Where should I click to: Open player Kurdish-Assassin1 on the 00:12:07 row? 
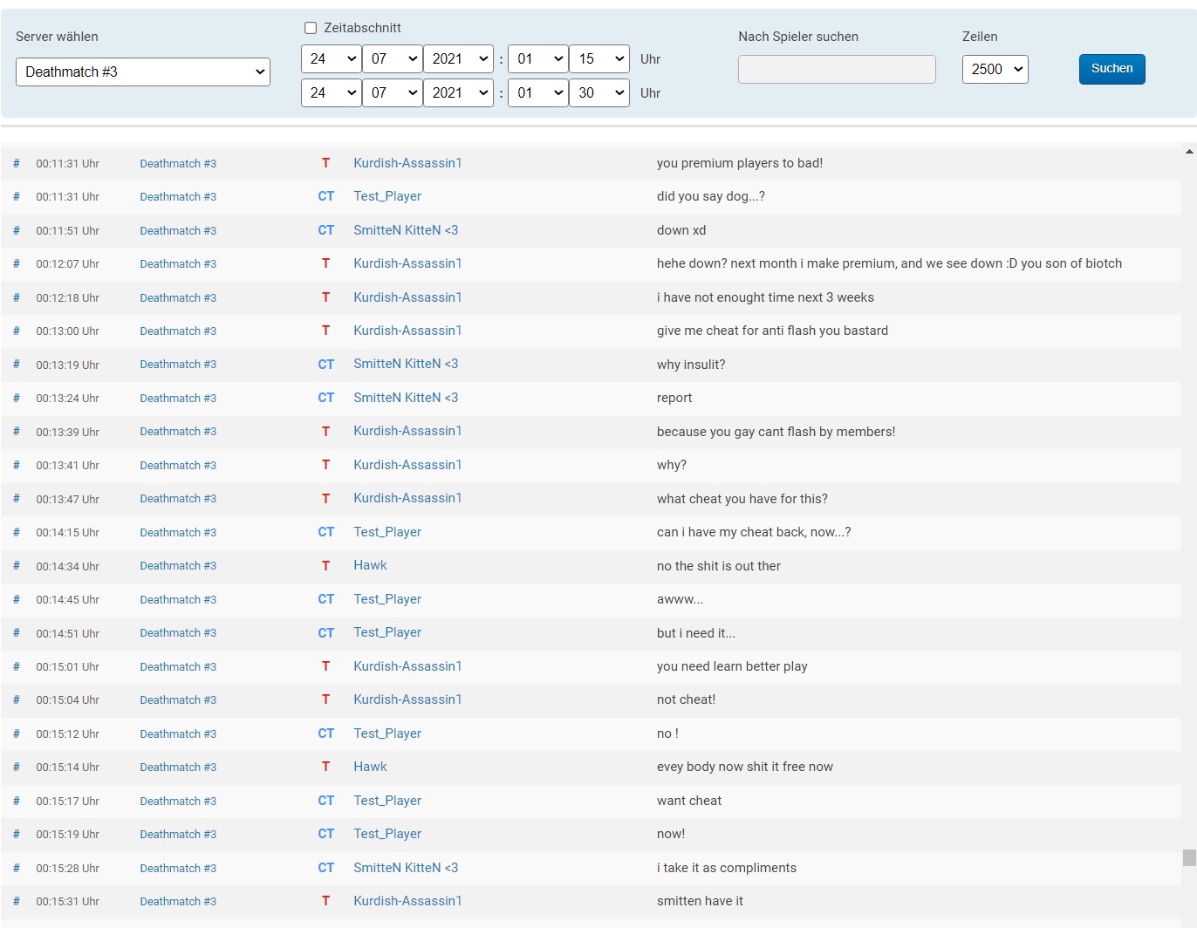tap(407, 263)
